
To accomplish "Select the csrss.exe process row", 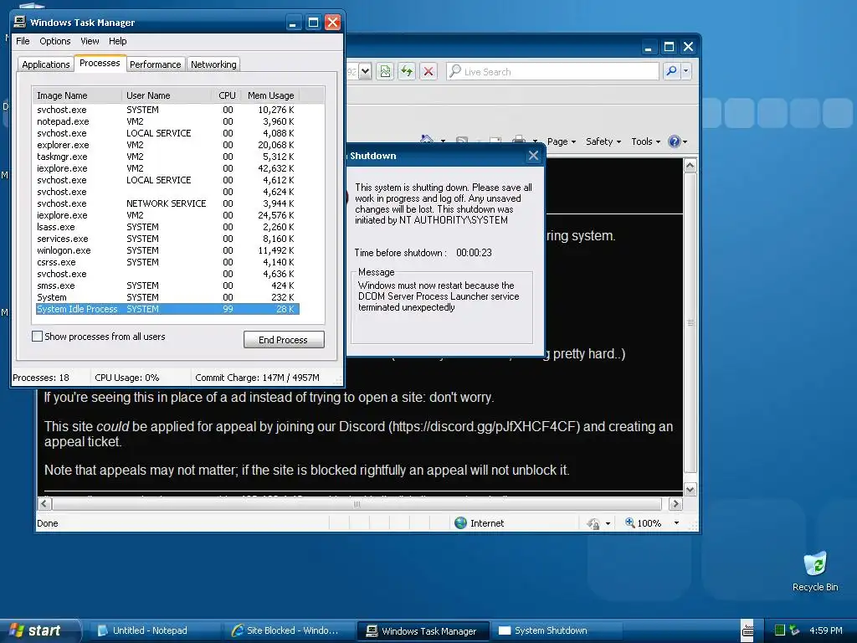I will coord(167,262).
